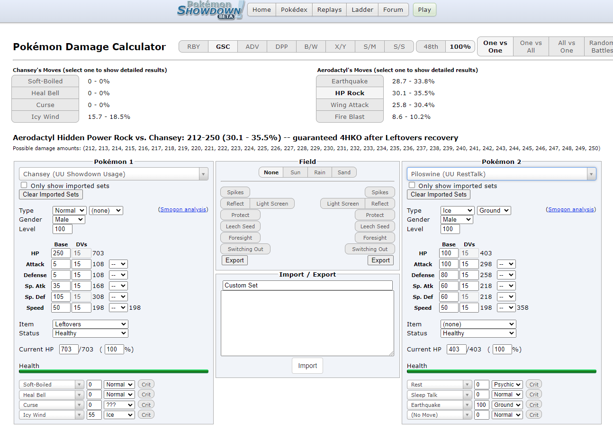
Task: Click Chansey's green health bar
Action: [x=113, y=372]
